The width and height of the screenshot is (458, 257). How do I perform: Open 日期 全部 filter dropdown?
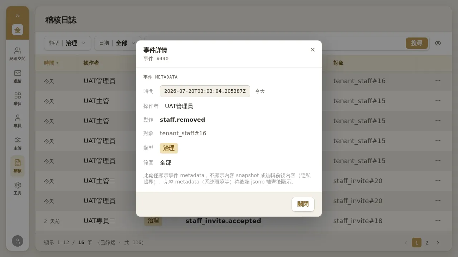[118, 43]
